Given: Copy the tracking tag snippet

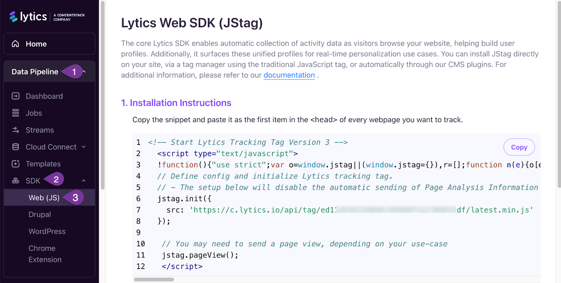Looking at the screenshot, I should point(519,147).
